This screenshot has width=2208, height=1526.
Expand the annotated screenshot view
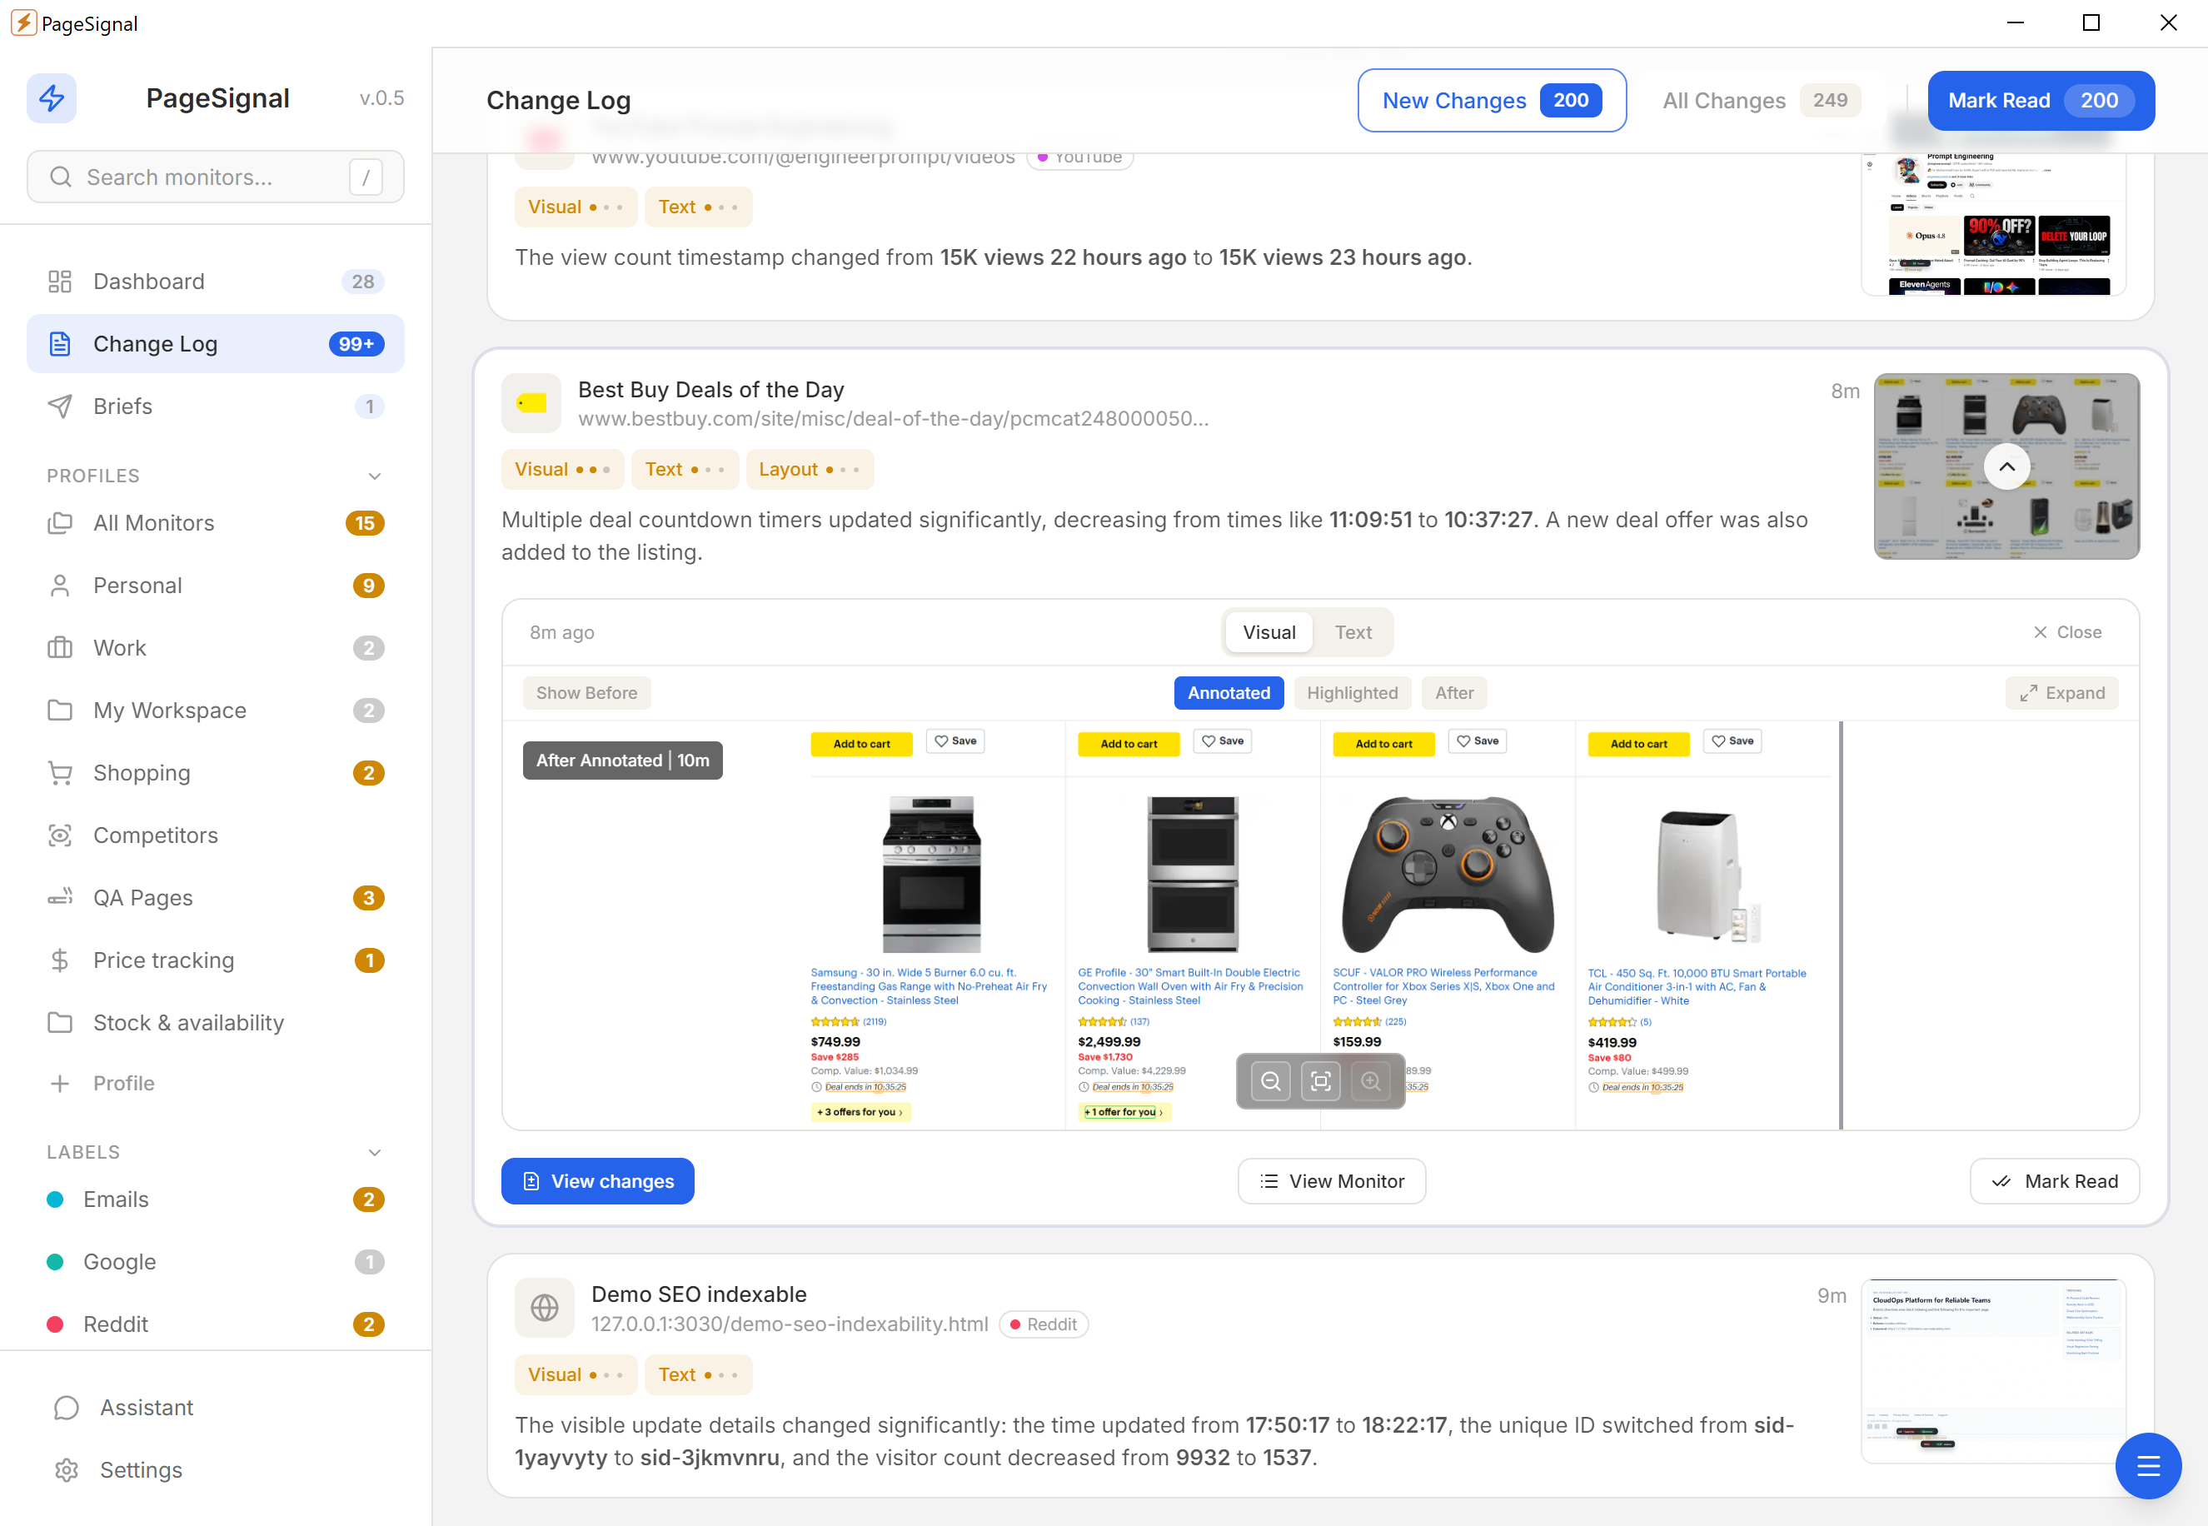tap(2061, 693)
